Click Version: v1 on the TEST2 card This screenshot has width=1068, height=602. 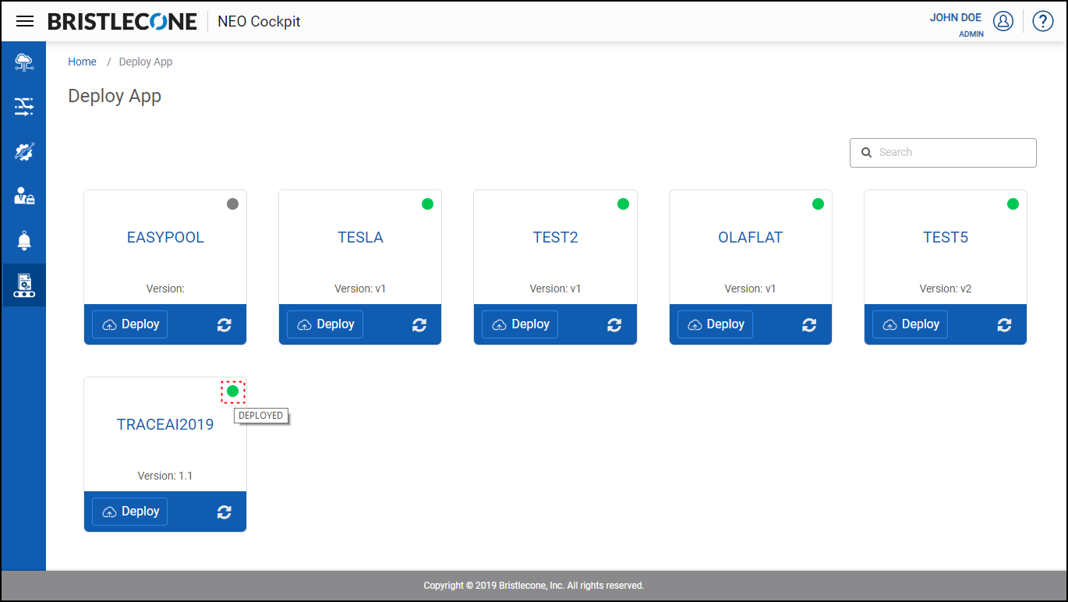556,289
